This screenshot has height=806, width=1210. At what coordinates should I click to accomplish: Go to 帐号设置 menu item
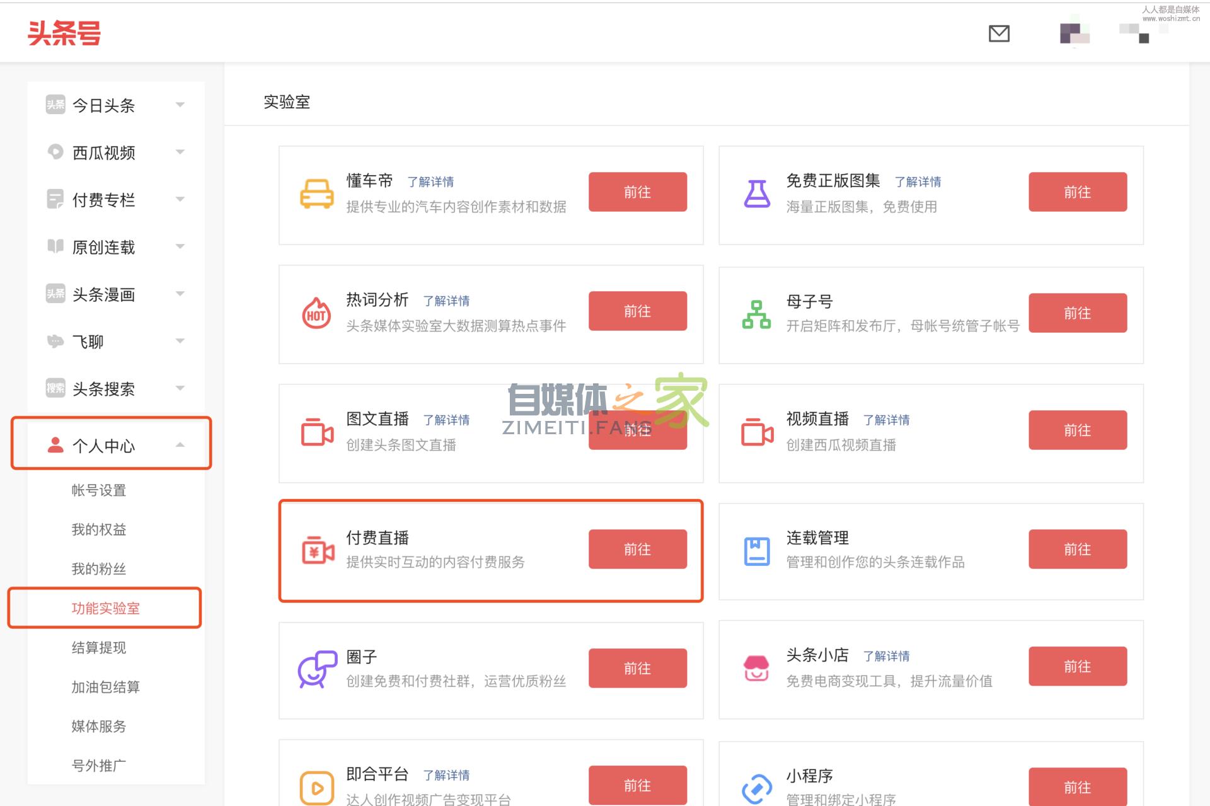tap(98, 490)
